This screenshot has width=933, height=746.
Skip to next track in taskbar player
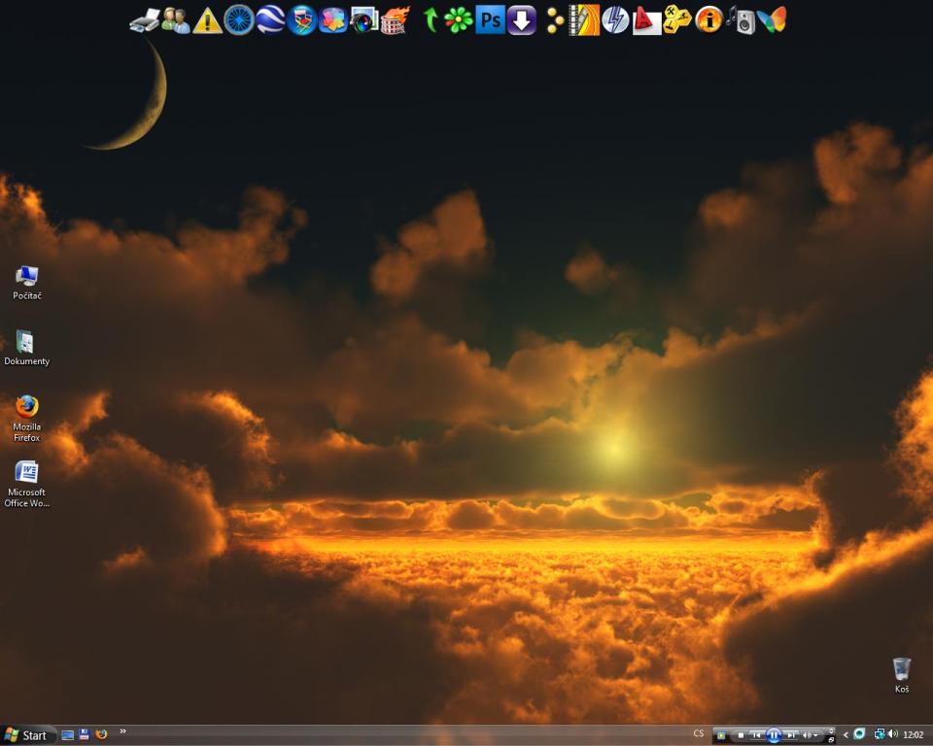tap(791, 735)
